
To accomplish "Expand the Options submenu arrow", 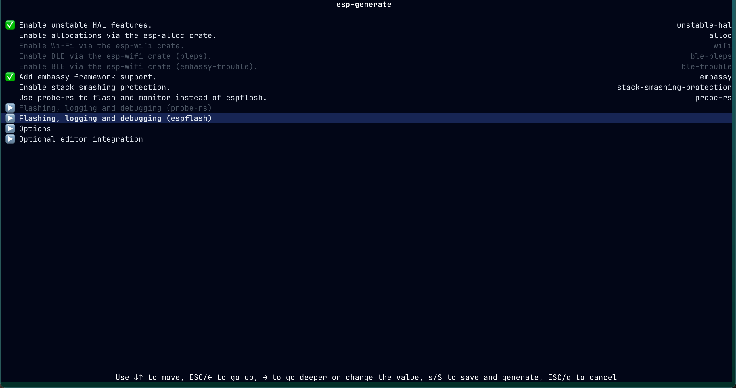I will tap(10, 129).
